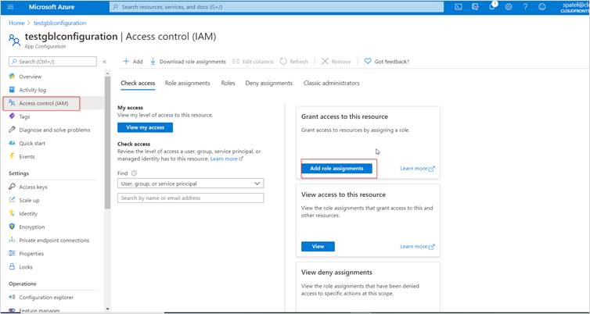The height and width of the screenshot is (314, 590).
Task: Open the Add command in the toolbar
Action: coord(133,61)
